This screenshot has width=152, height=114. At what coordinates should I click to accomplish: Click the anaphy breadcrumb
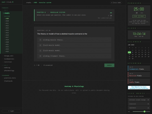pos(29,3)
